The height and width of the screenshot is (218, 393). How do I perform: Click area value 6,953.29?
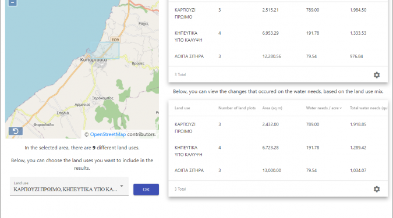(x=270, y=33)
